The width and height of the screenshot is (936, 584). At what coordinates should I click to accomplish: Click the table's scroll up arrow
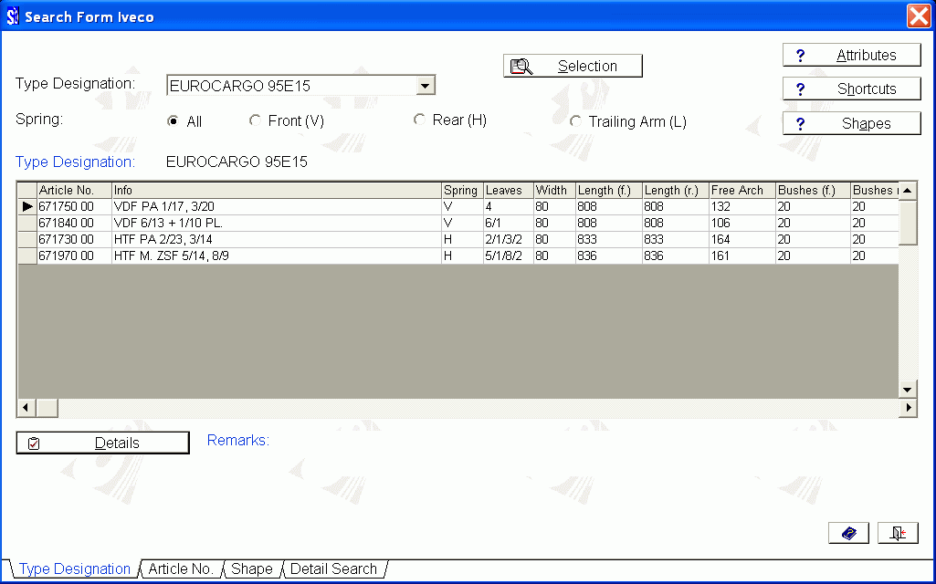coord(908,191)
